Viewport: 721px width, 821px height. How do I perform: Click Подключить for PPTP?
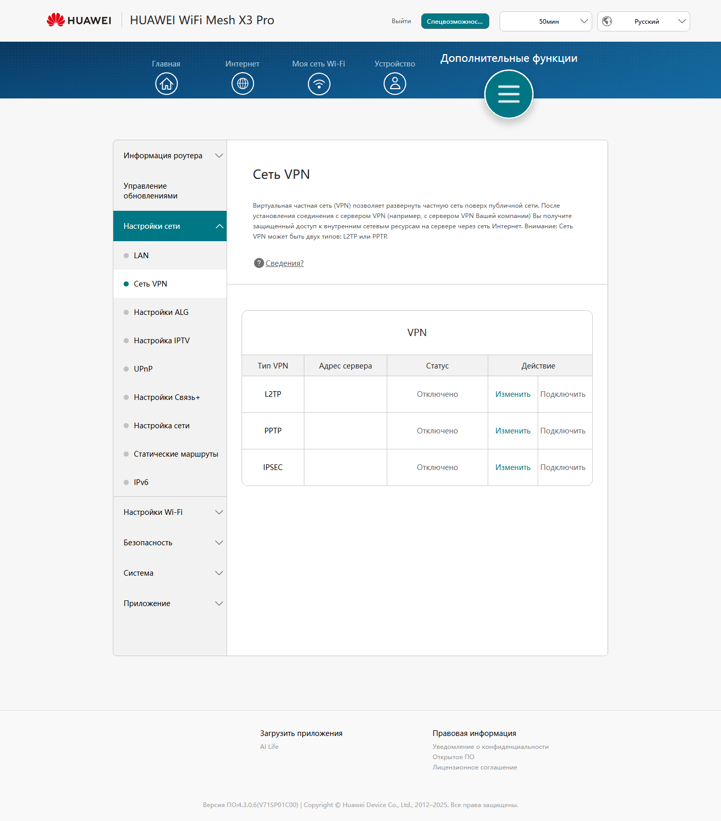(x=563, y=431)
